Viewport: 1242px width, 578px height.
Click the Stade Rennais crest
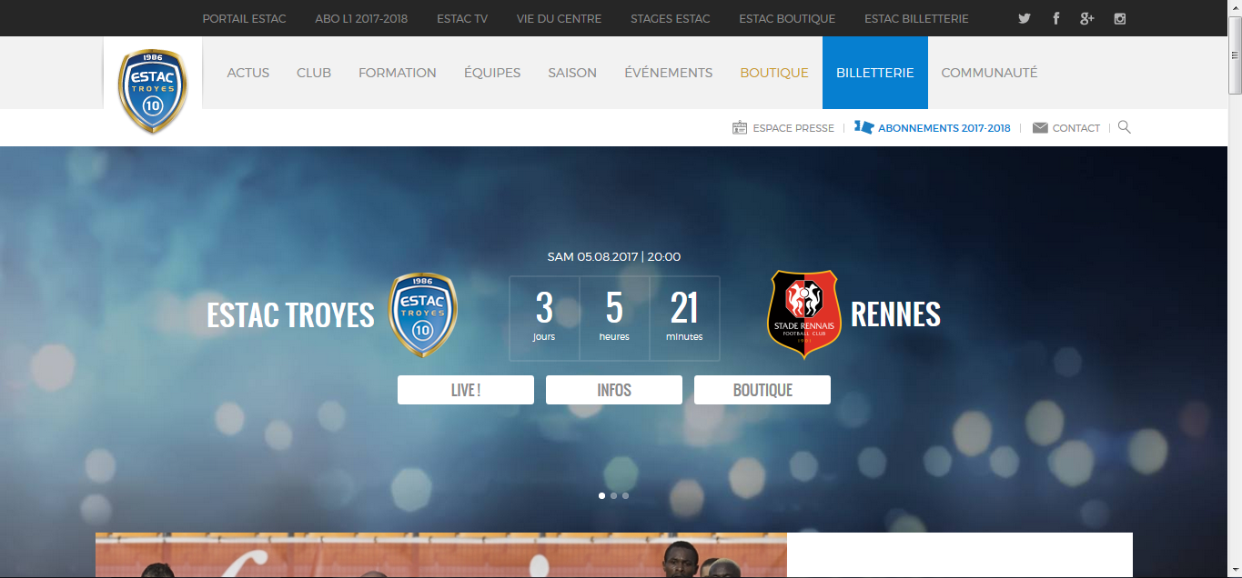pos(804,314)
